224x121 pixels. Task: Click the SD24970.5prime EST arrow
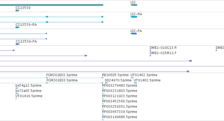(106, 83)
